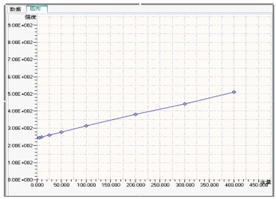Click the 含量 x-axis title
276x199 pixels.
pyautogui.click(x=264, y=182)
